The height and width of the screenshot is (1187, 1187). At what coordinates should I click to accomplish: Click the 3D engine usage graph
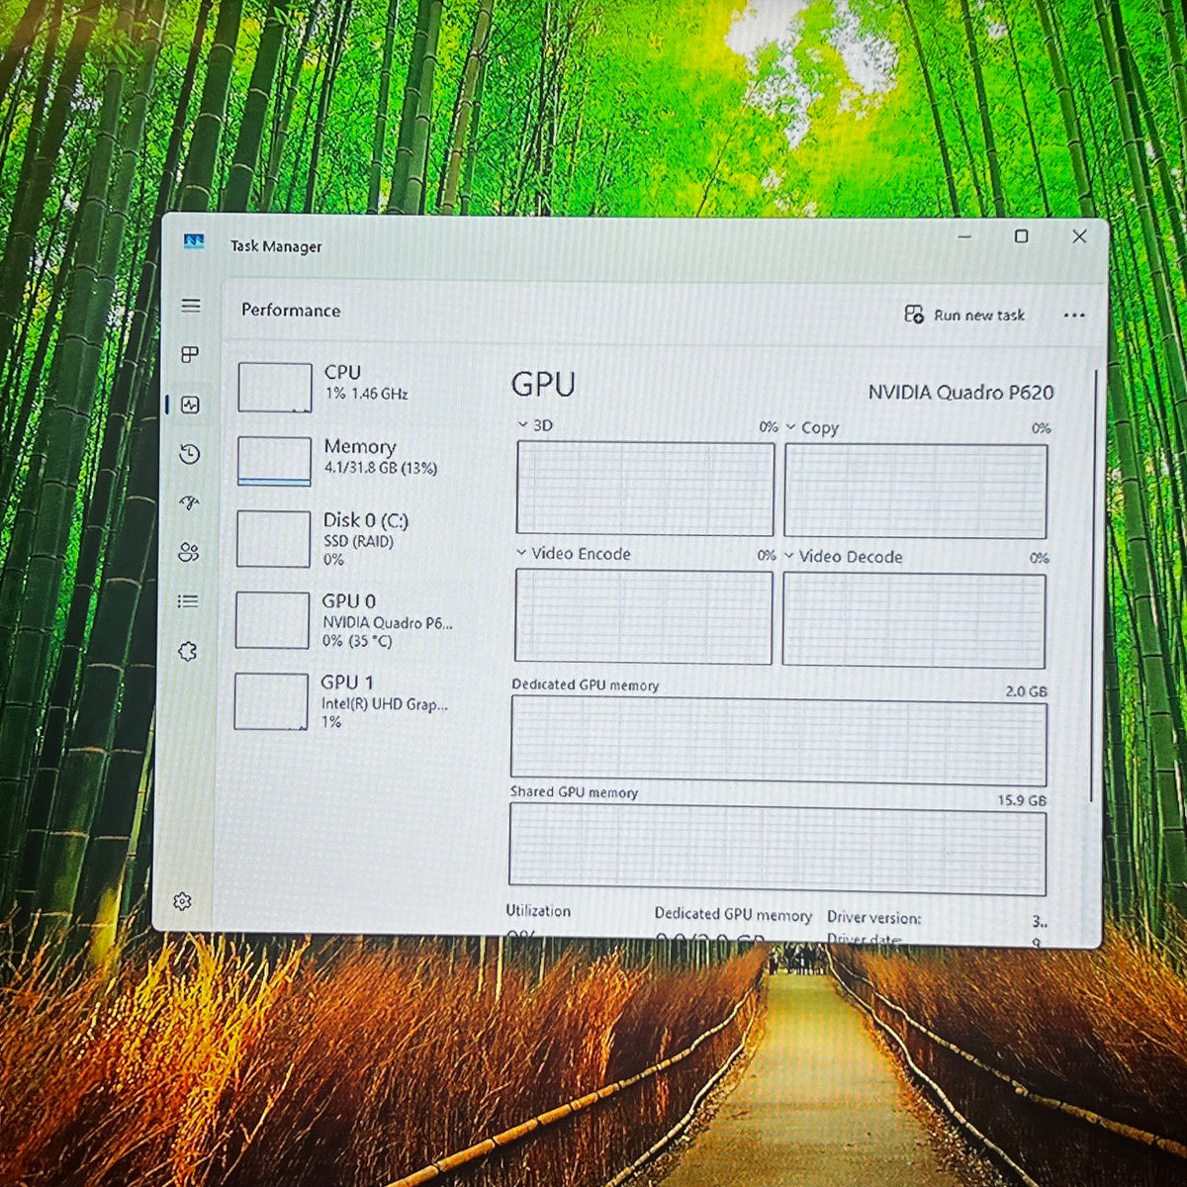coord(645,489)
